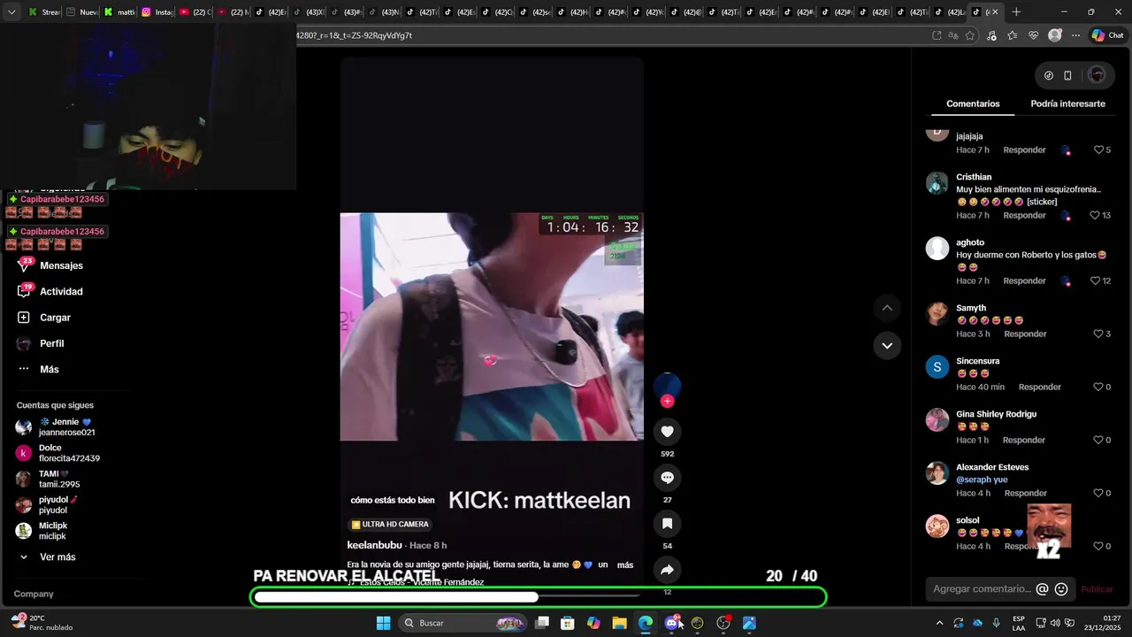Open Discord from the taskbar

[x=671, y=623]
